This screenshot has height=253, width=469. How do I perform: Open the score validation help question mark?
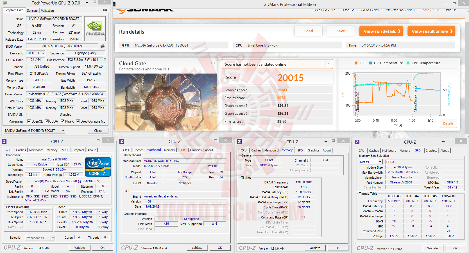pos(328,64)
